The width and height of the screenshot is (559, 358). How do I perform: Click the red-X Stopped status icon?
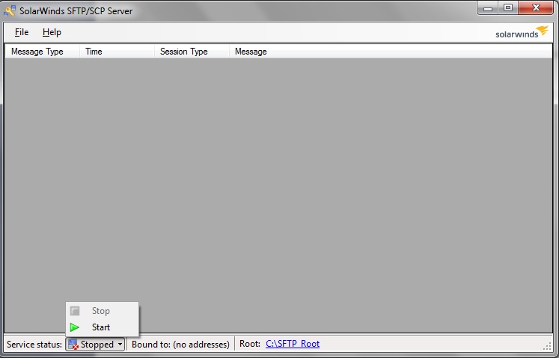pyautogui.click(x=73, y=345)
